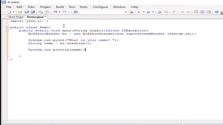
Task: Click the third view window icon
Action: tap(209, 12)
